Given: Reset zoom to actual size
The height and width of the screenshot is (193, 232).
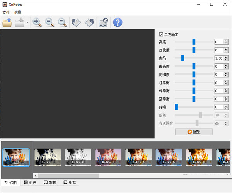Looking at the screenshot, I should pos(62,22).
